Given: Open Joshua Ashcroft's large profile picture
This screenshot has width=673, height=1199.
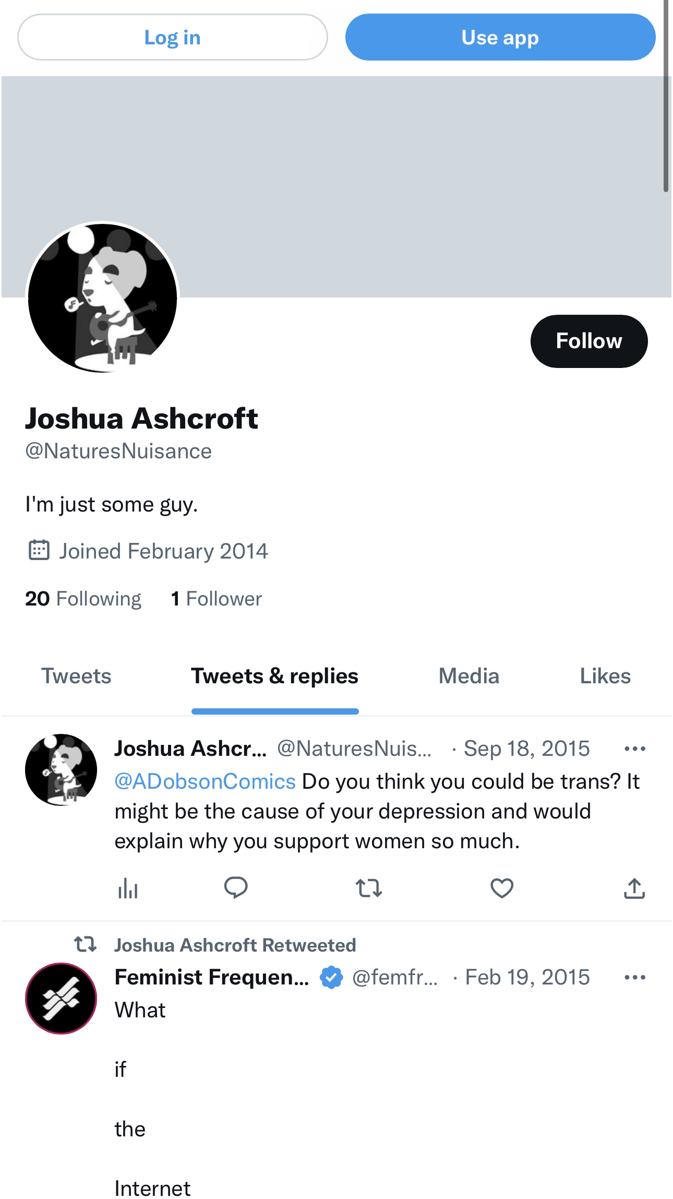Looking at the screenshot, I should 103,298.
